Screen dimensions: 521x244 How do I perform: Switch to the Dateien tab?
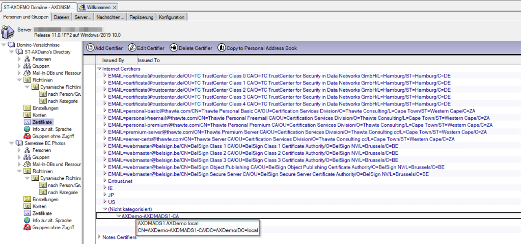(61, 17)
